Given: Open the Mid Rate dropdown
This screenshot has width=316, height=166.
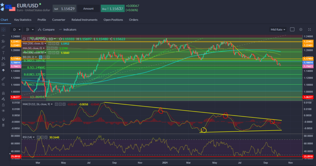Looking at the screenshot, I should pos(278,30).
